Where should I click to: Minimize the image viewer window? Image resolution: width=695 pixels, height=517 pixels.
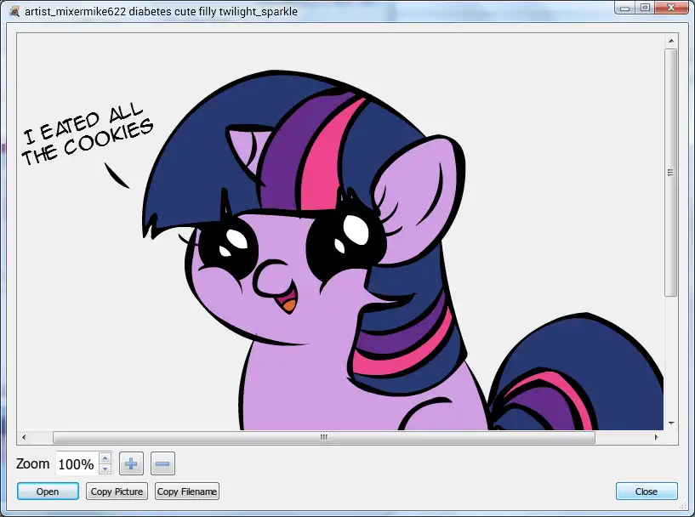(x=625, y=8)
